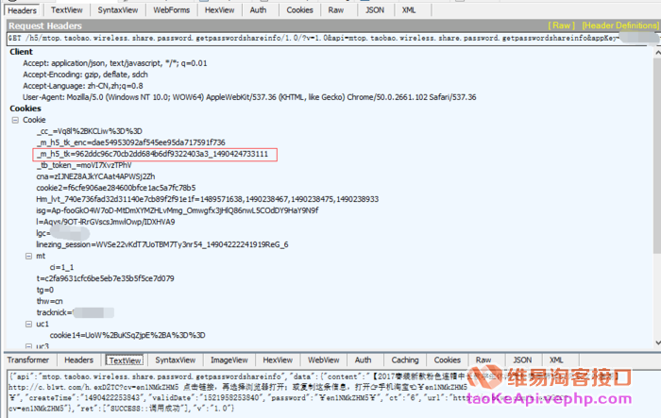
Task: Open response Headers tab
Action: (78, 359)
